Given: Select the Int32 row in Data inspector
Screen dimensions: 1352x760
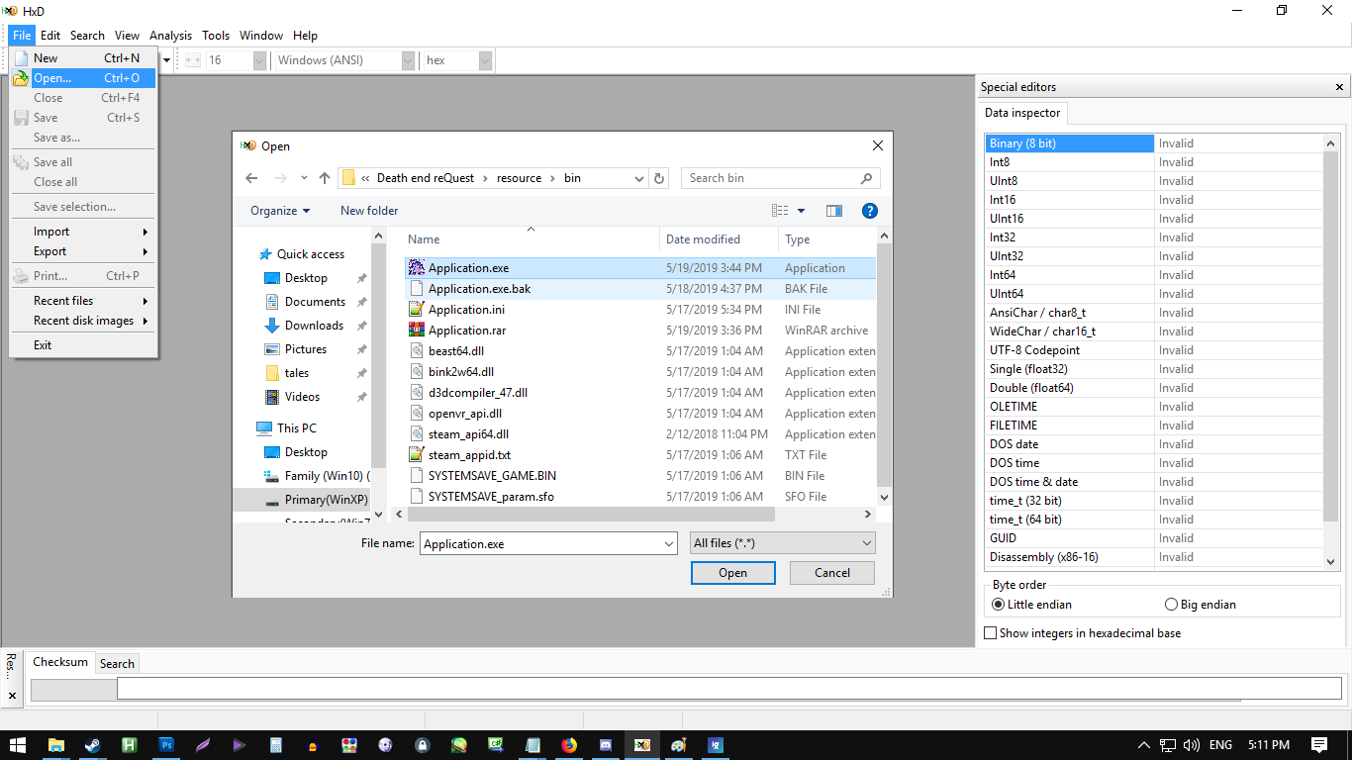Looking at the screenshot, I should coord(1154,237).
